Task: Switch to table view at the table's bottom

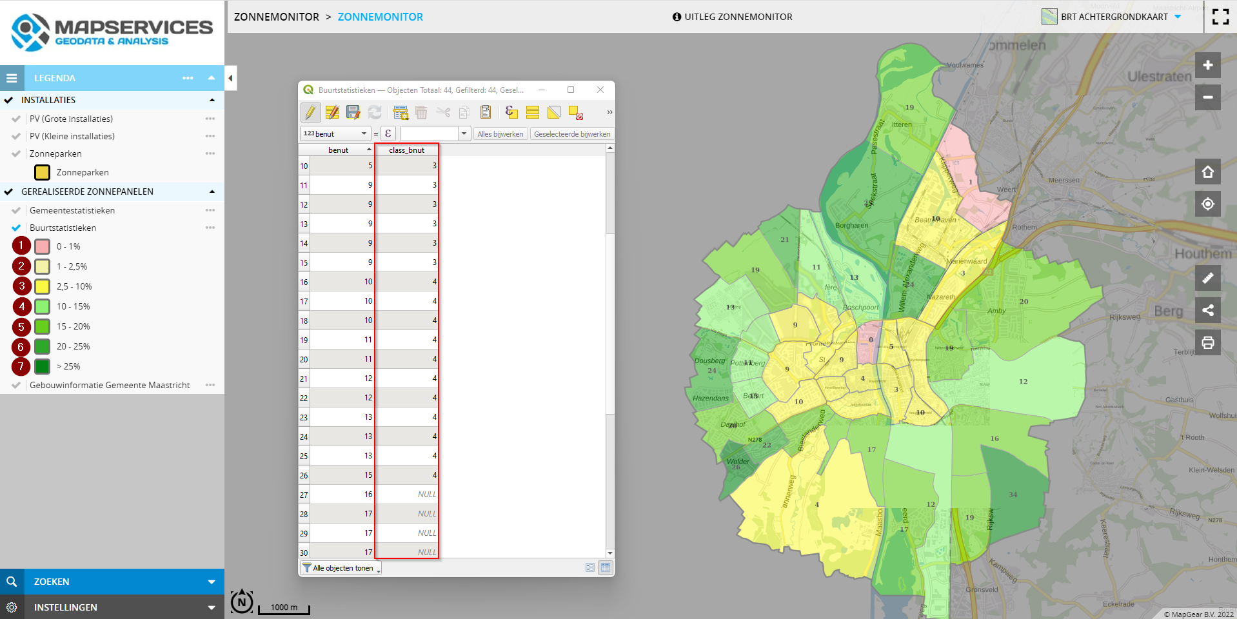Action: pos(605,567)
